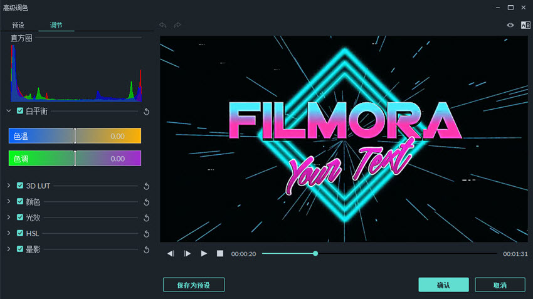This screenshot has width=533, height=299.
Task: Confirm with the 确认 button
Action: (x=443, y=285)
